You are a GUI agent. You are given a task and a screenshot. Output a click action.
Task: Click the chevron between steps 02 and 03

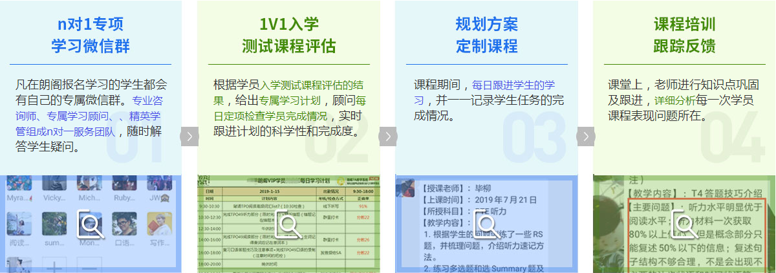pyautogui.click(x=387, y=136)
